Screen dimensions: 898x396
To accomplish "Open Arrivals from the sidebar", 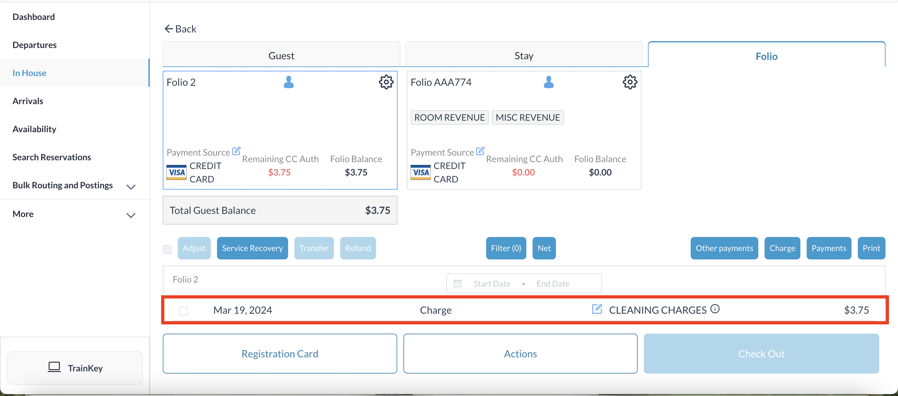I will [28, 101].
